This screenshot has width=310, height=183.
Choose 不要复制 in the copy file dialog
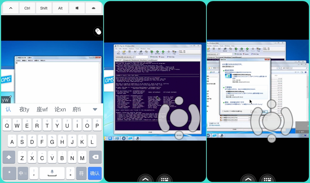228,87
